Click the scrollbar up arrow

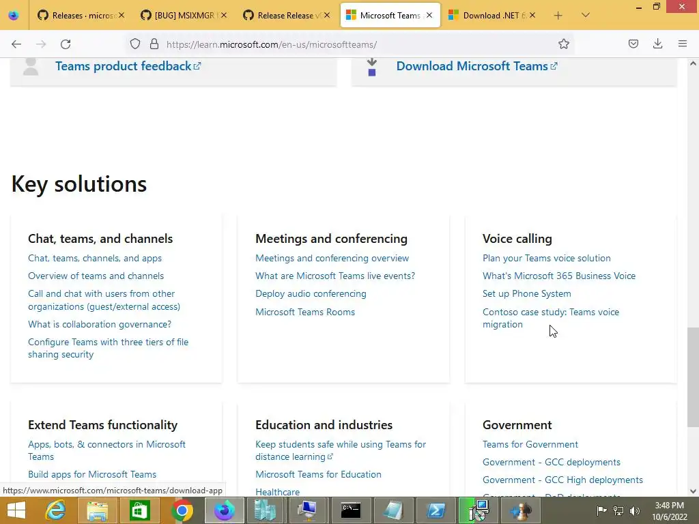pyautogui.click(x=693, y=63)
